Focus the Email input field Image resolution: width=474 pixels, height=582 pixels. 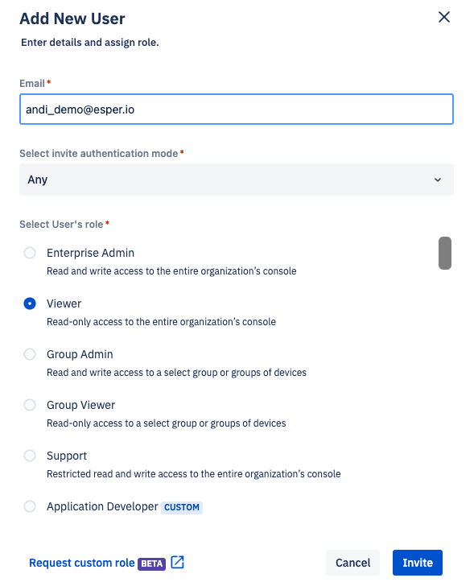pyautogui.click(x=237, y=109)
